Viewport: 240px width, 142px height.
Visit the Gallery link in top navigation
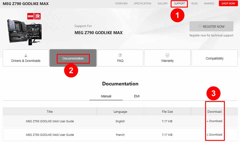coord(163,3)
